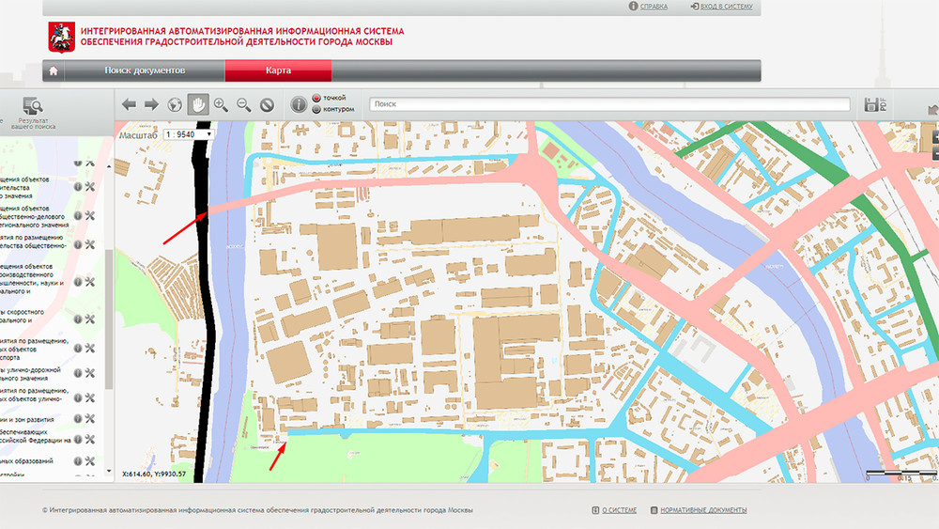Show info for скоростного layer

point(78,319)
